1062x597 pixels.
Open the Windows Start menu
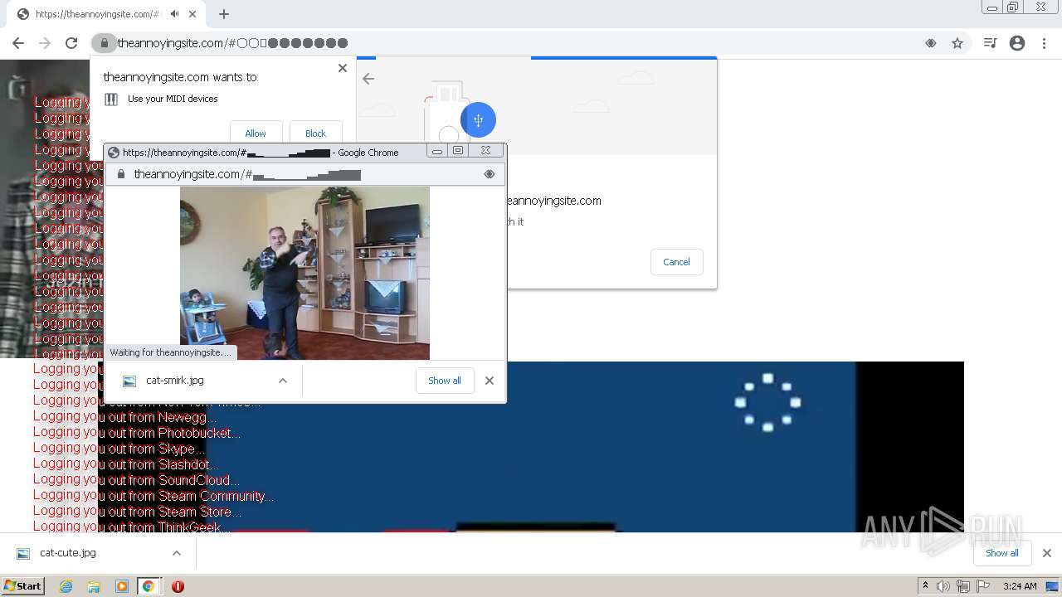tap(22, 586)
